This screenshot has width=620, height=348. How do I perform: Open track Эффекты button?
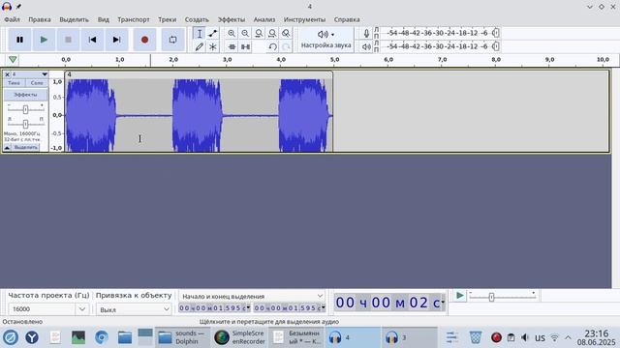[26, 95]
